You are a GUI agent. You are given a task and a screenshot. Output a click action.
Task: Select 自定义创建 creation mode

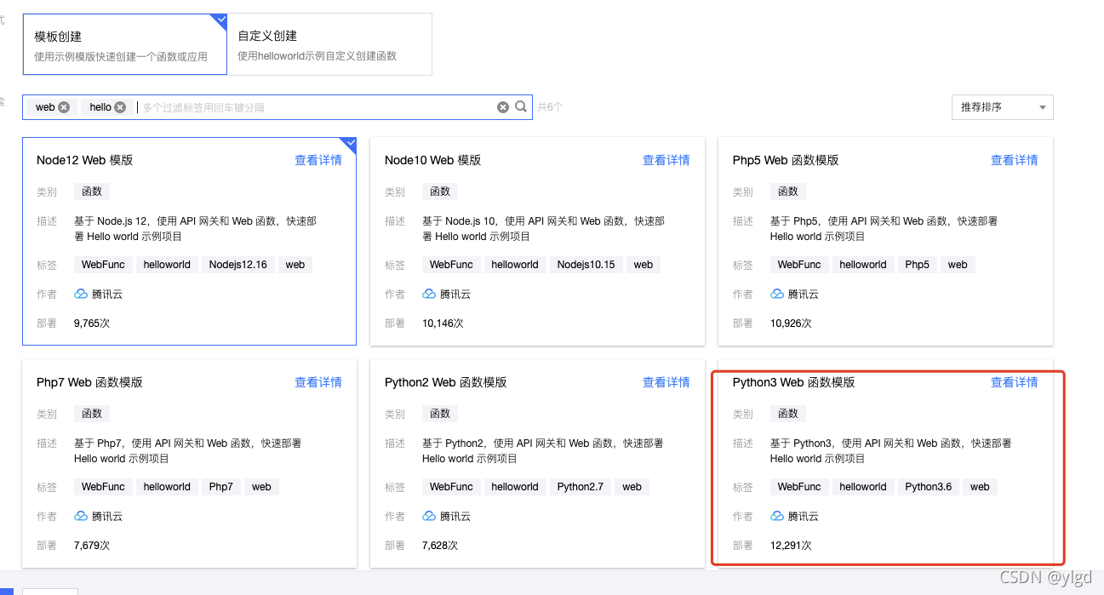(329, 44)
